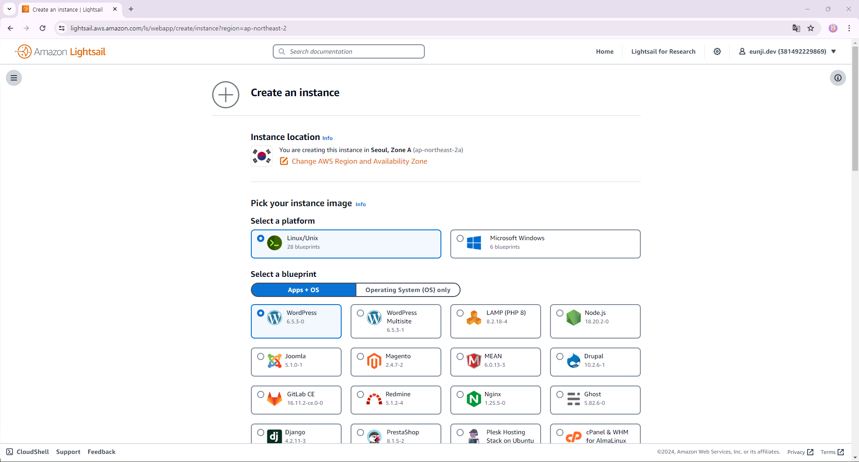Viewport: 859px width, 462px height.
Task: Bookmark this page with star icon
Action: pos(811,28)
